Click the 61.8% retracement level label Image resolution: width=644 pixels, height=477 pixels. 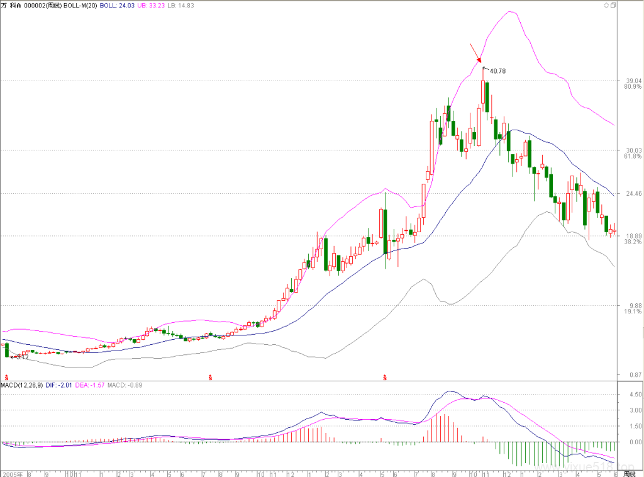click(x=633, y=157)
